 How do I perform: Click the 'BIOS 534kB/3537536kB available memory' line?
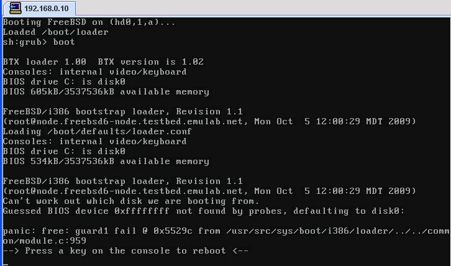click(106, 161)
